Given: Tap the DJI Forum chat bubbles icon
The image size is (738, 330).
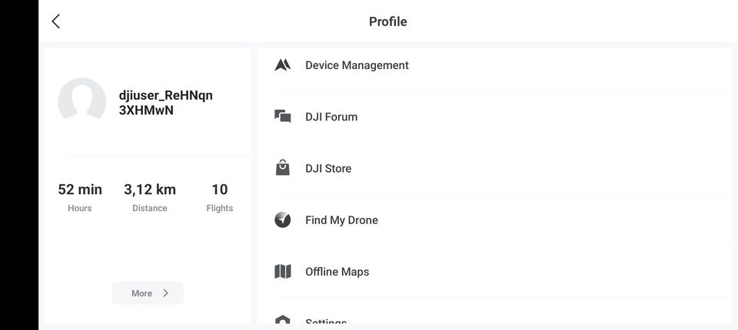Looking at the screenshot, I should (x=282, y=116).
